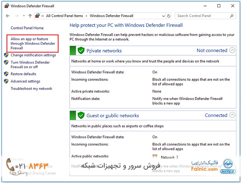Open Change notification settings link
242x183 pixels.
[33, 55]
